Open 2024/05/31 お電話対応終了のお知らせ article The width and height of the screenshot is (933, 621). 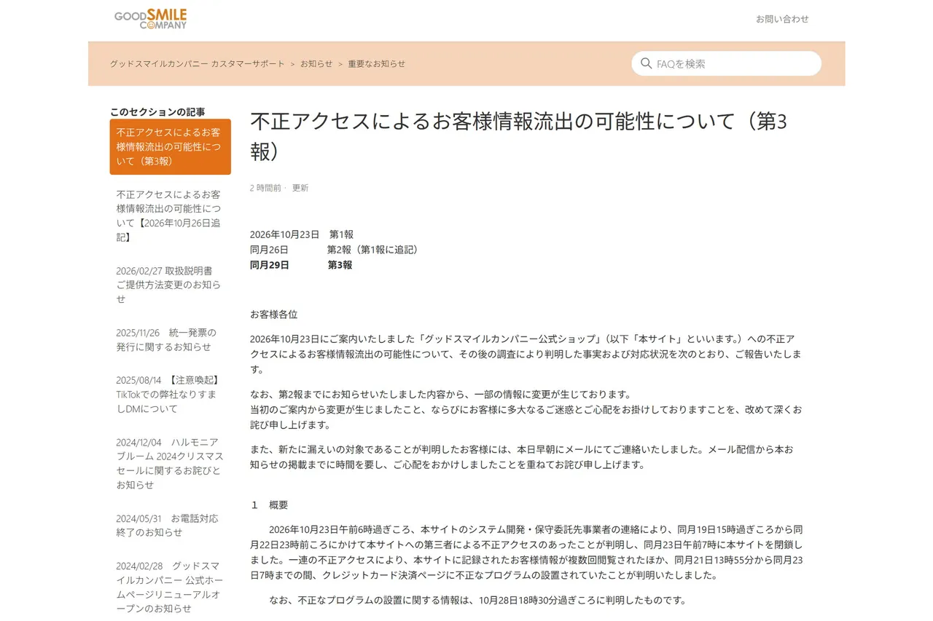[x=171, y=525]
